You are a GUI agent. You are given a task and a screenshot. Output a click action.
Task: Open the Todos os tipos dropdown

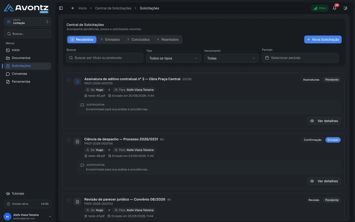[x=174, y=58]
